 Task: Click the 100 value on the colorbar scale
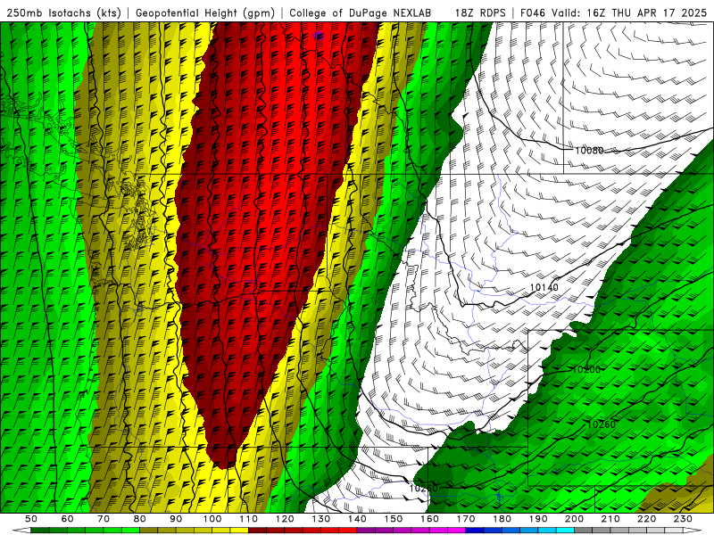pos(212,519)
